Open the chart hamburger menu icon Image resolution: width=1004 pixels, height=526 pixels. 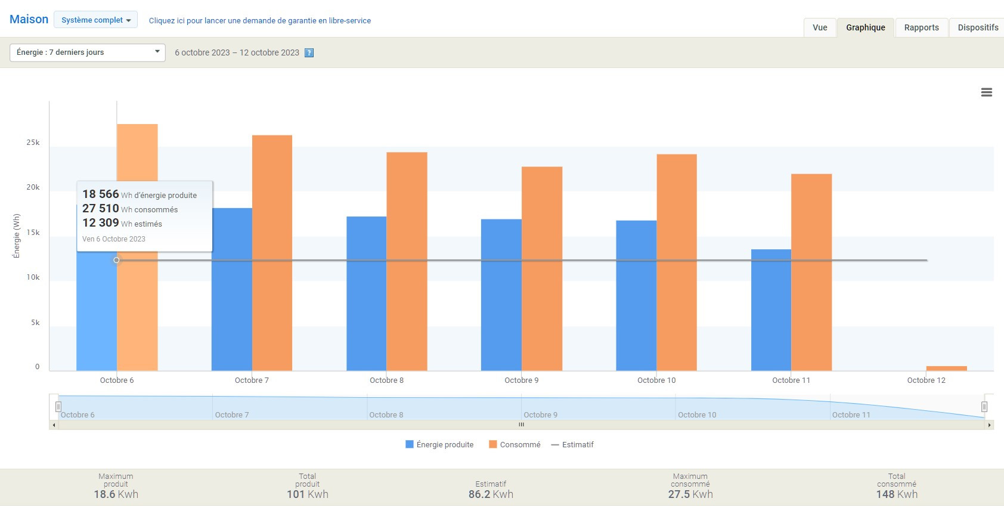pyautogui.click(x=986, y=92)
